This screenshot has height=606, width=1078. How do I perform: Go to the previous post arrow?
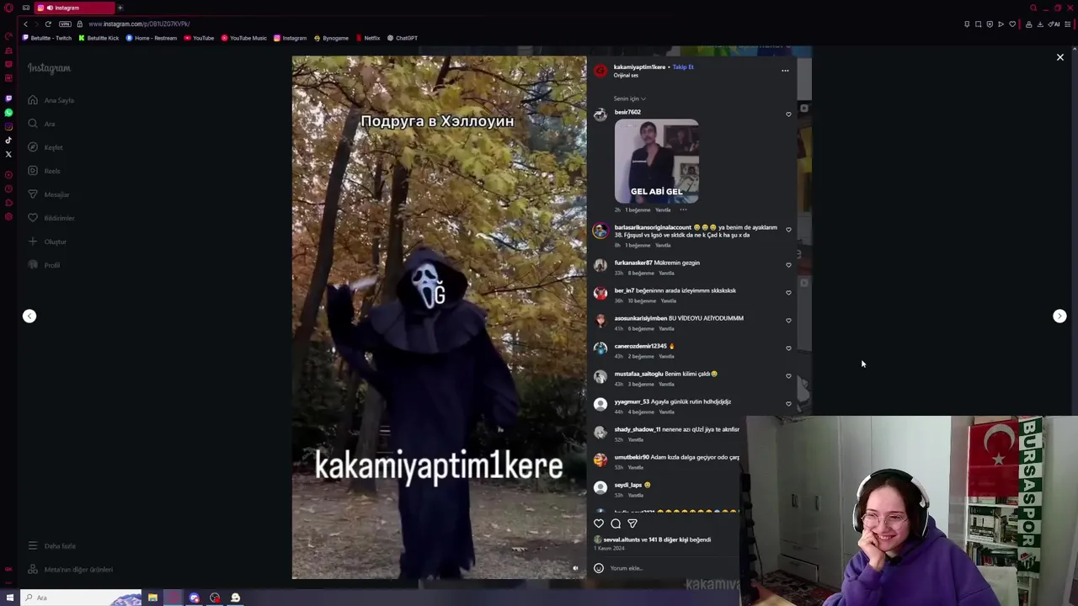[29, 316]
